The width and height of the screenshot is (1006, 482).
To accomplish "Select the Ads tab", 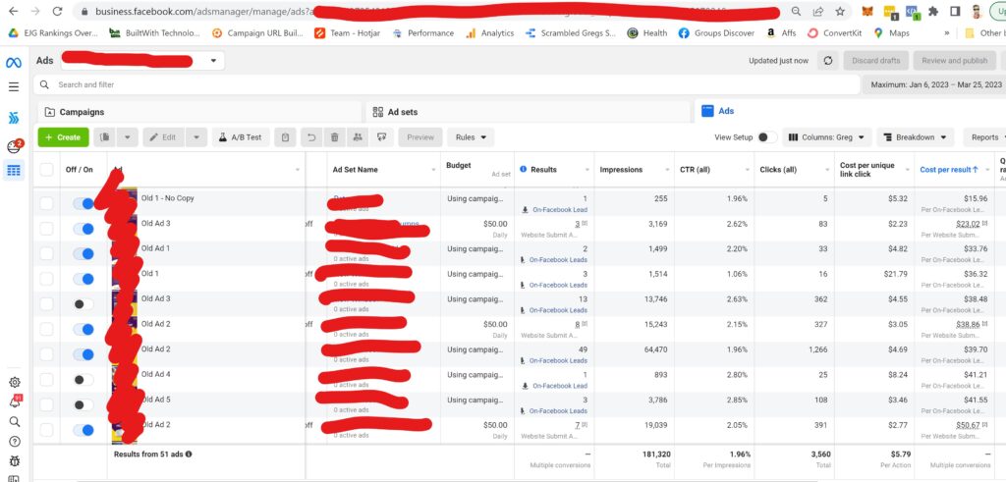I will click(850, 111).
